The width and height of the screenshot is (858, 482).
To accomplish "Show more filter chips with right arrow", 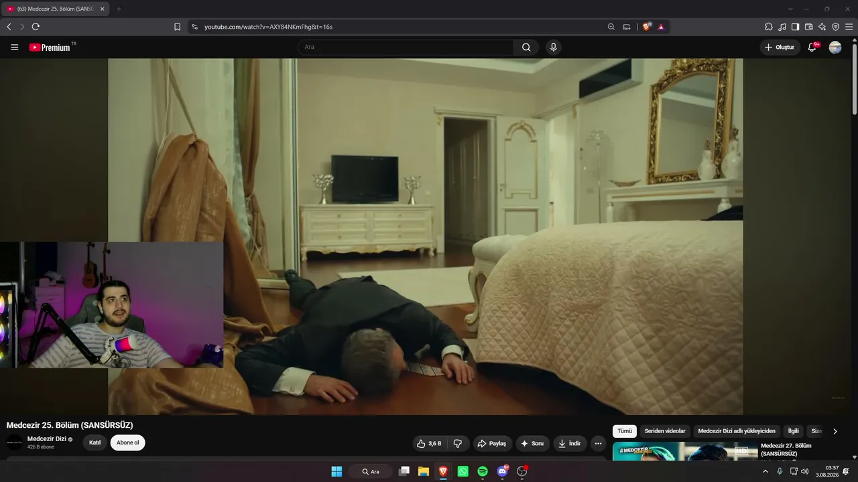I will point(835,431).
